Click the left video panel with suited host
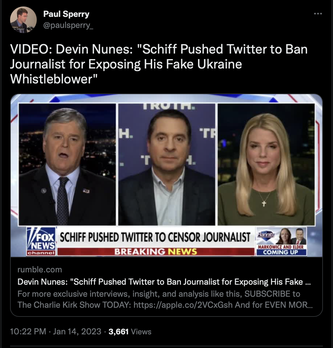Screen dimensions: 333x348 click(x=67, y=165)
